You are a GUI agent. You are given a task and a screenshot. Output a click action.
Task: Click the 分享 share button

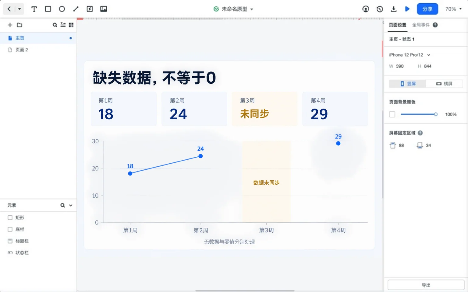[x=427, y=9]
